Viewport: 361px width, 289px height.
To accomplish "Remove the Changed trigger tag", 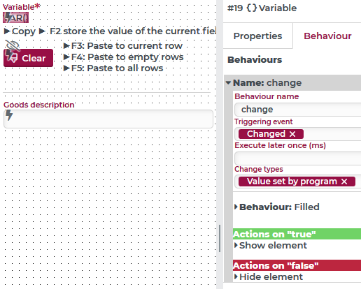I will click(292, 134).
